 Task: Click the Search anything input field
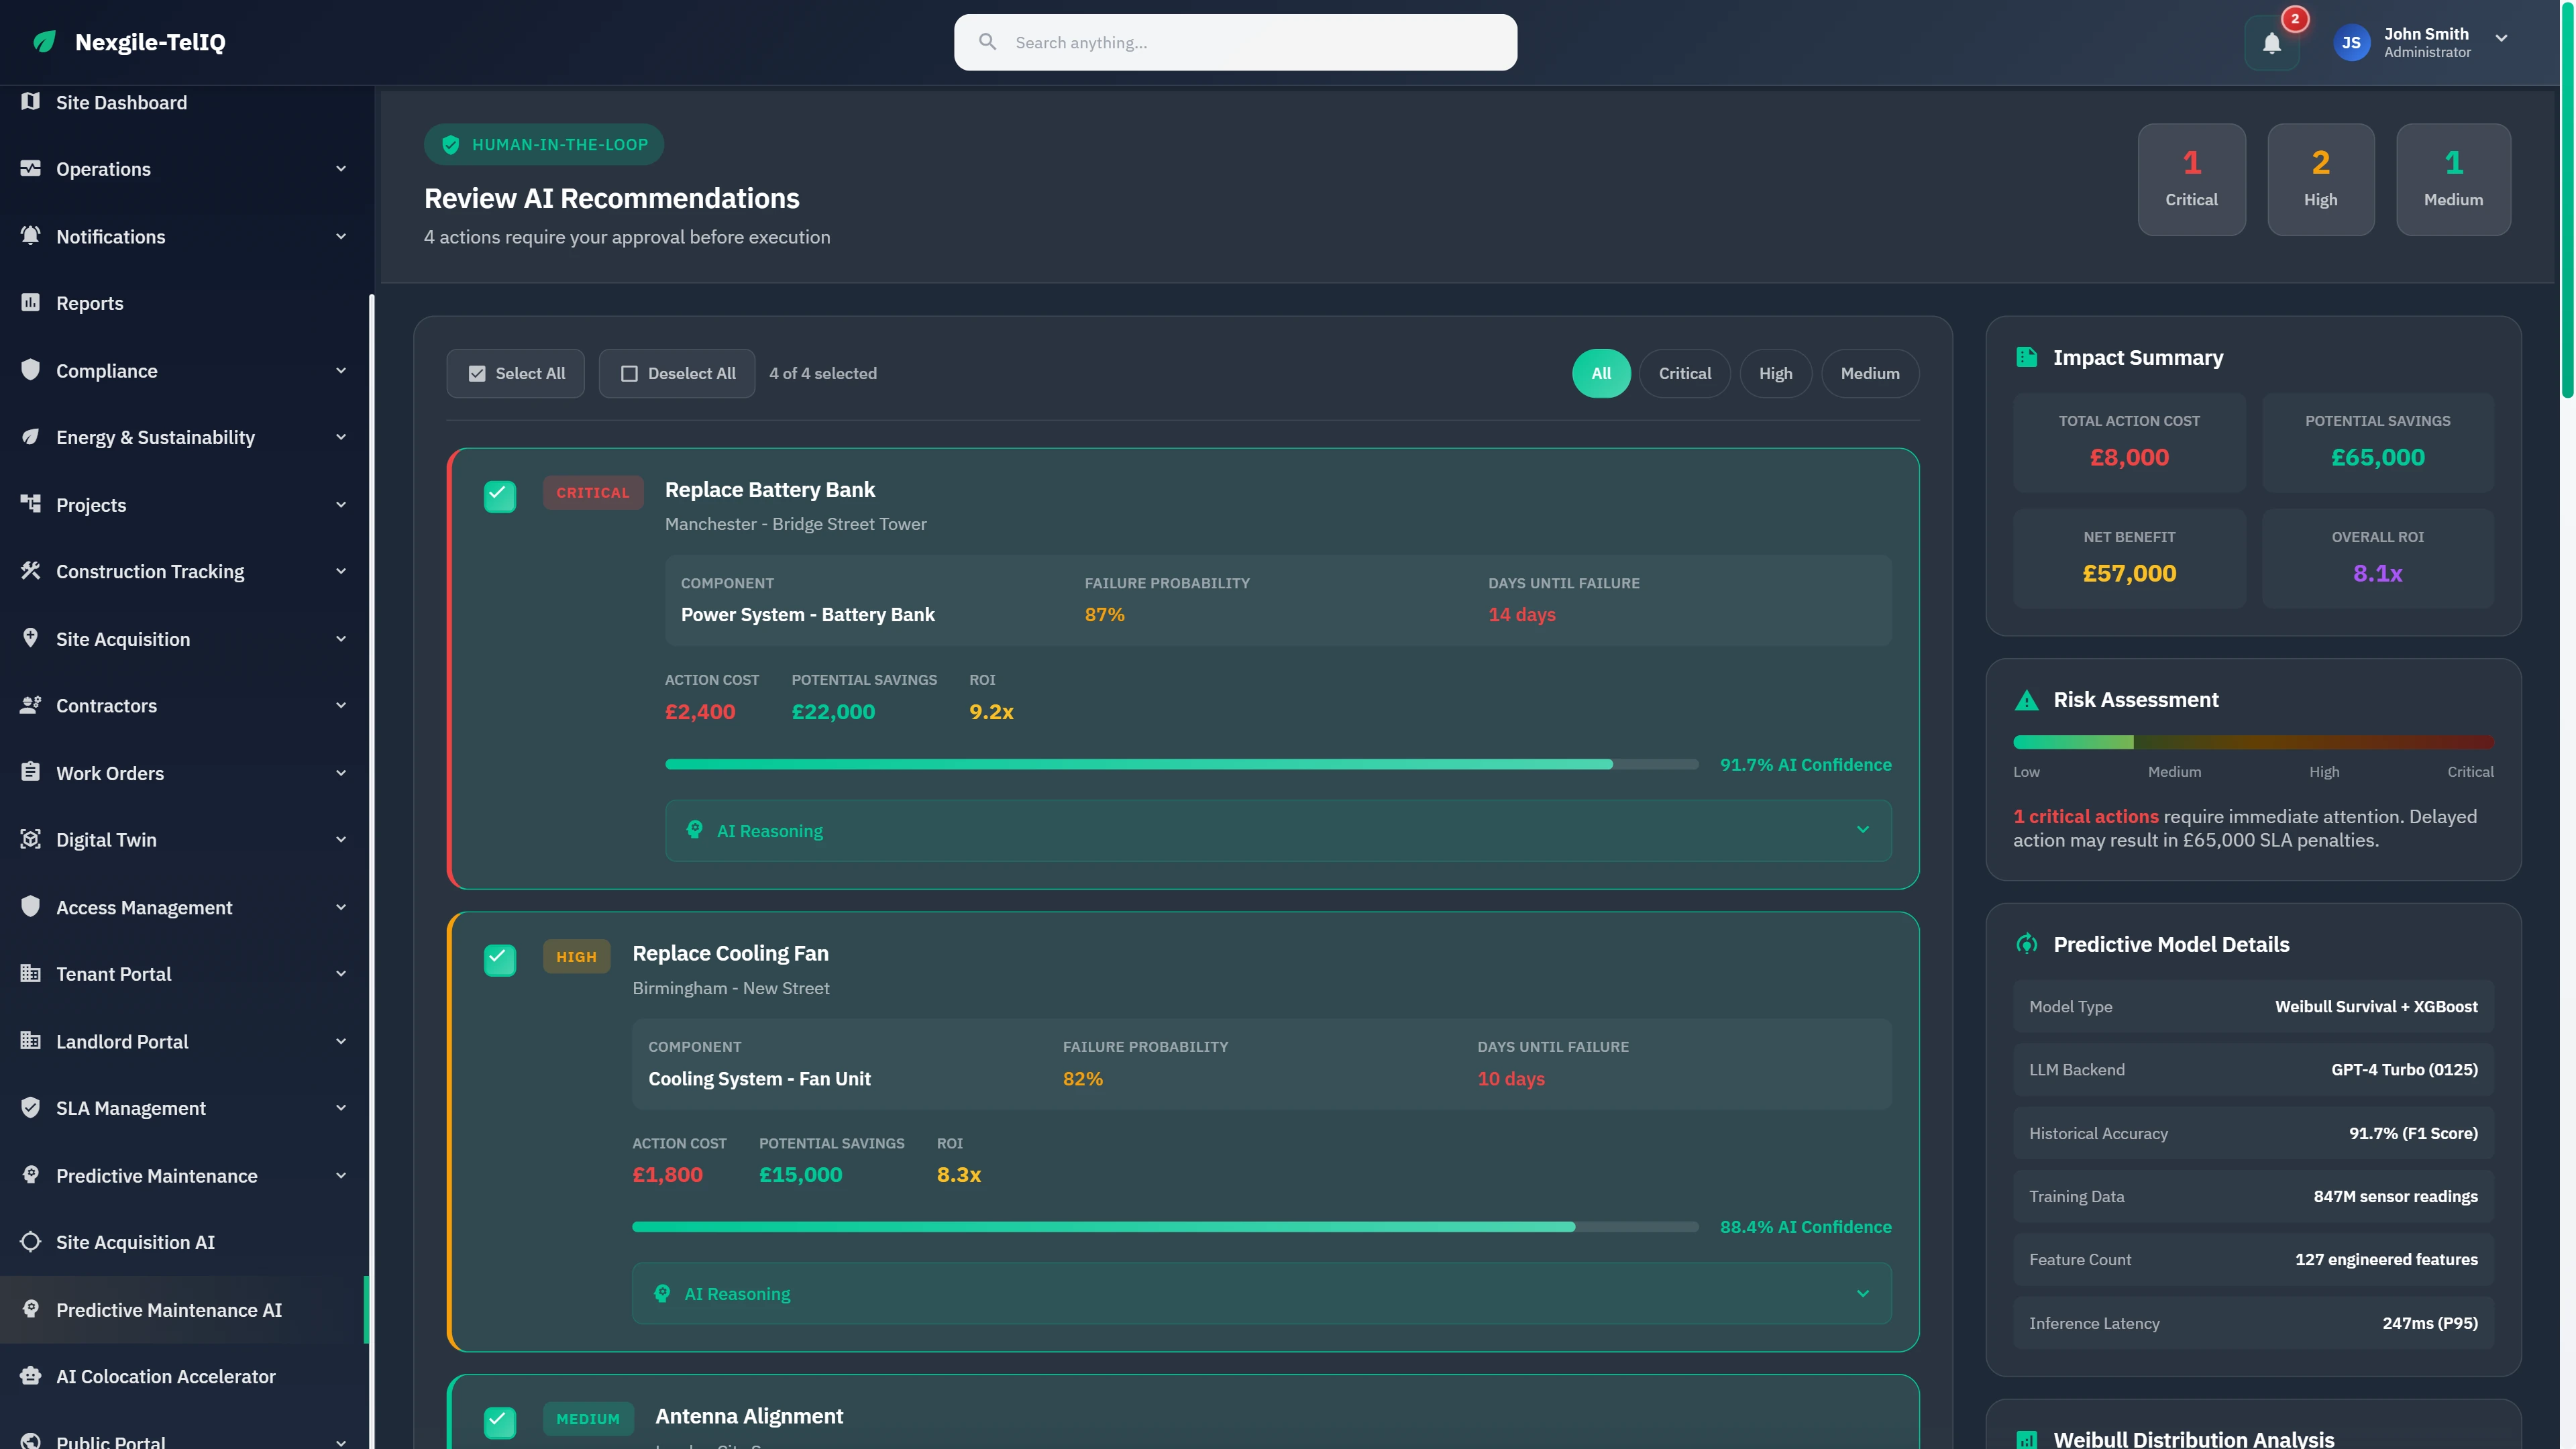(x=1235, y=42)
